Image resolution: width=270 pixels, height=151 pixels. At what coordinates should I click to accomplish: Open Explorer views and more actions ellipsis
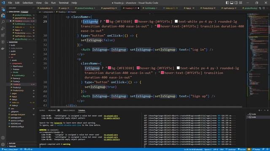(x=33, y=8)
